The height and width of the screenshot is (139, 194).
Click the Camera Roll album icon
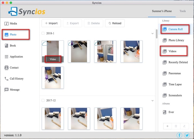point(165,29)
